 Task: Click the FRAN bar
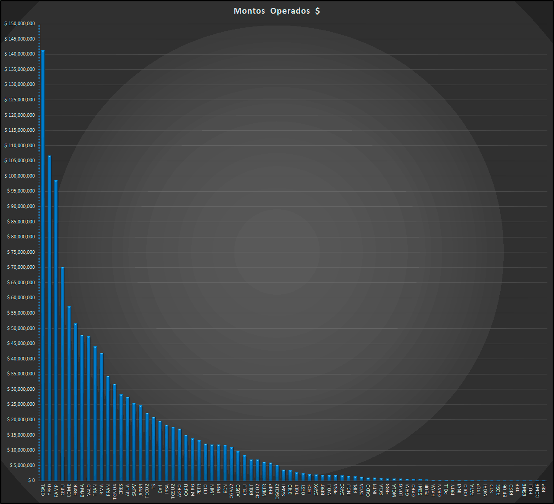[x=108, y=428]
